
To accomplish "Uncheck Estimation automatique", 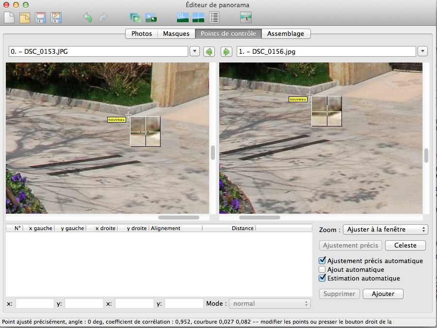I will tap(322, 278).
